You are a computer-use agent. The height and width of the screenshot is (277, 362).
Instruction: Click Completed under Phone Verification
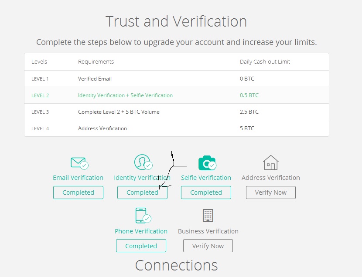click(141, 245)
